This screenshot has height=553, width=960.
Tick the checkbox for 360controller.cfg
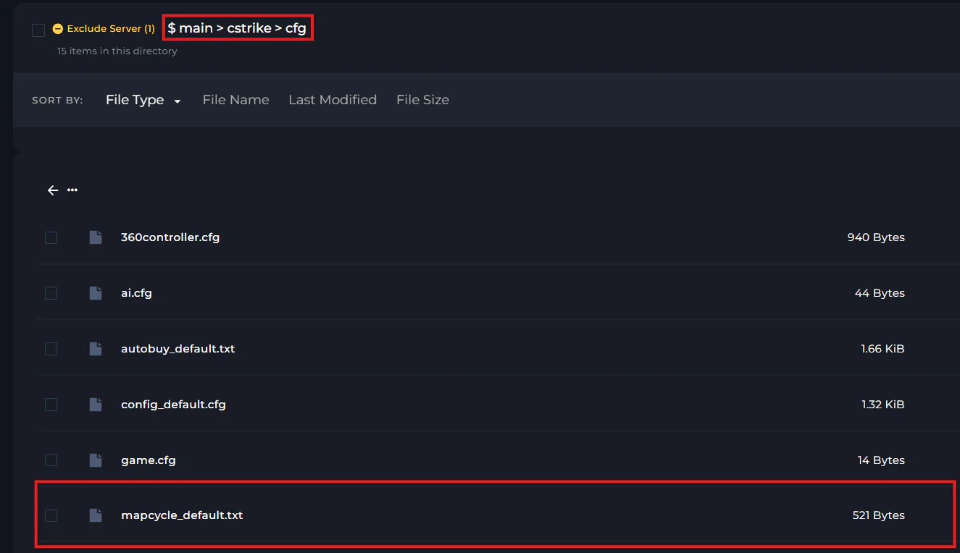point(51,237)
